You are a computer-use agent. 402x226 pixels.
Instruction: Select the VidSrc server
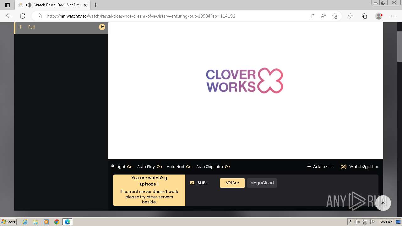[232, 183]
